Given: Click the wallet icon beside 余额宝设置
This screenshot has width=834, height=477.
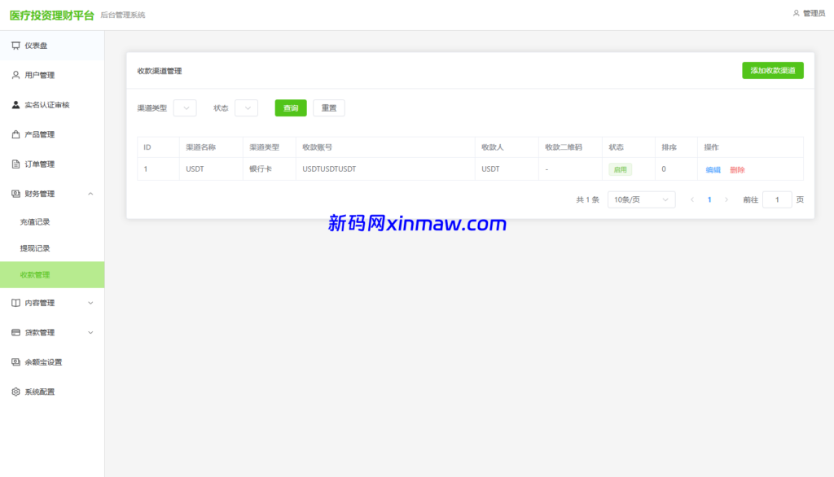Looking at the screenshot, I should 16,362.
